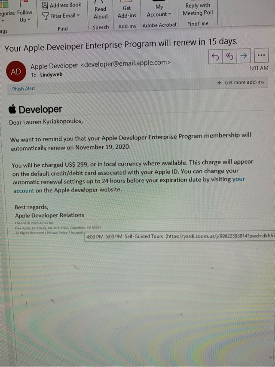The width and height of the screenshot is (275, 367).
Task: Click Get more add-ins button
Action: (x=241, y=82)
